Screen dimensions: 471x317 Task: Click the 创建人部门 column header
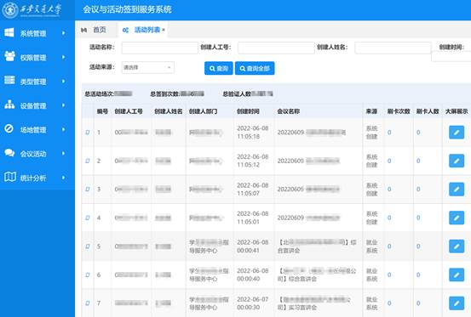tap(203, 111)
